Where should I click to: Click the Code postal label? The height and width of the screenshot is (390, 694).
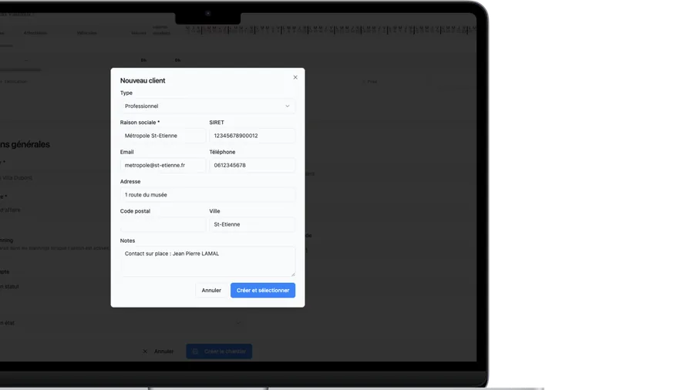(x=135, y=211)
